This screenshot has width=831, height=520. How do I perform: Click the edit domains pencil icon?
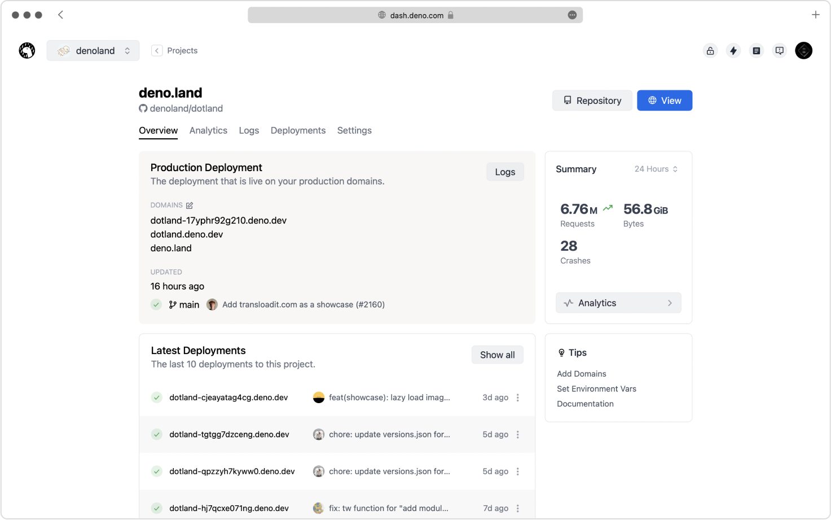(x=190, y=206)
